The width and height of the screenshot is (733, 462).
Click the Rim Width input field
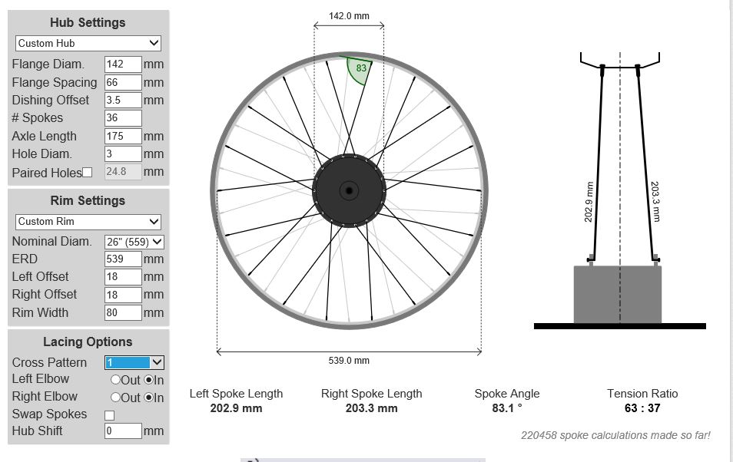click(123, 312)
